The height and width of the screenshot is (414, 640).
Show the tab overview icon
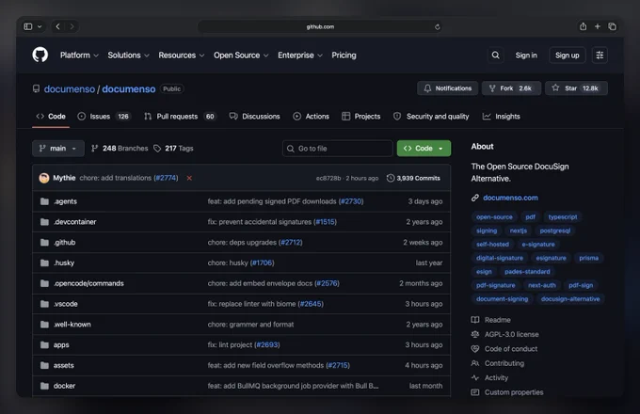coord(612,26)
